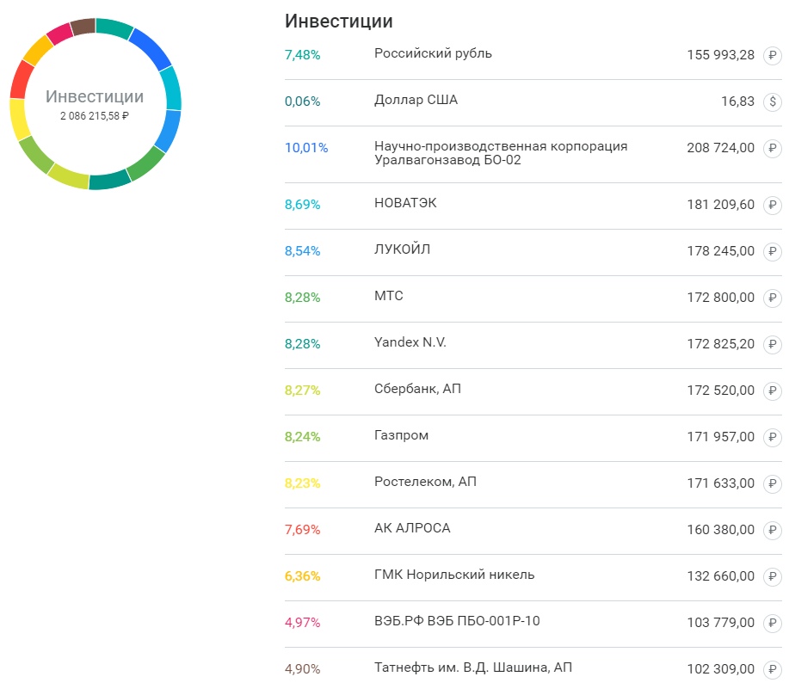Select the amount 171 633,00

click(x=720, y=483)
